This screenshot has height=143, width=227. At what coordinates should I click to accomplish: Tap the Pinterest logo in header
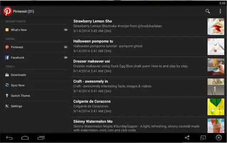tap(7, 11)
